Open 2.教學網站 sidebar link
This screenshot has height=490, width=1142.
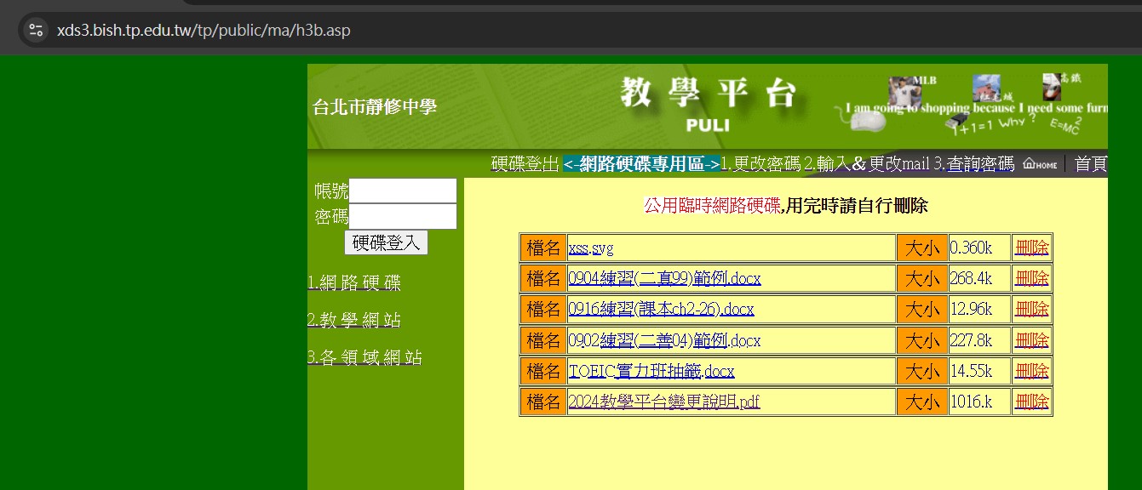pyautogui.click(x=354, y=321)
